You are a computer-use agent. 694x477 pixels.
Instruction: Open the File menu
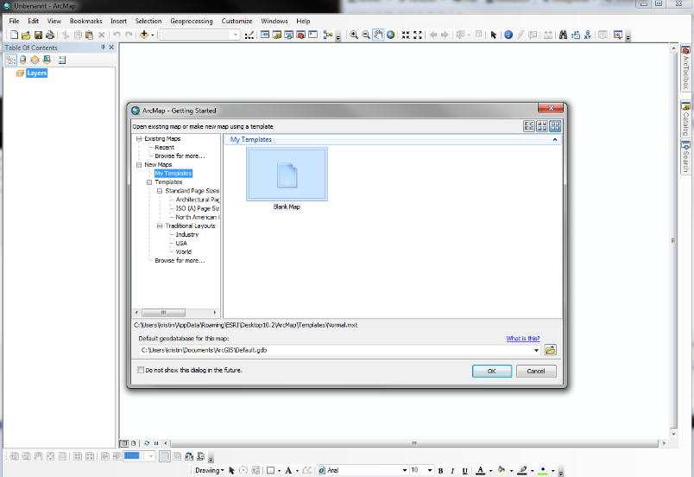14,21
